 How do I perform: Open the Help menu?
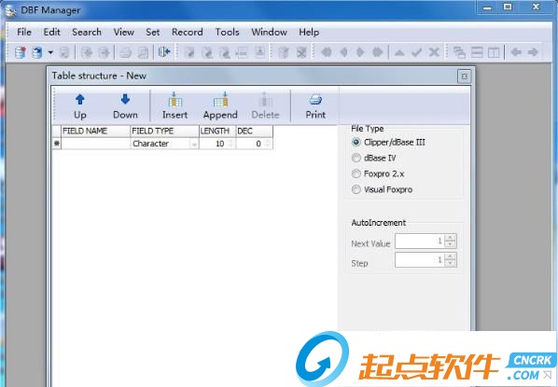point(309,32)
